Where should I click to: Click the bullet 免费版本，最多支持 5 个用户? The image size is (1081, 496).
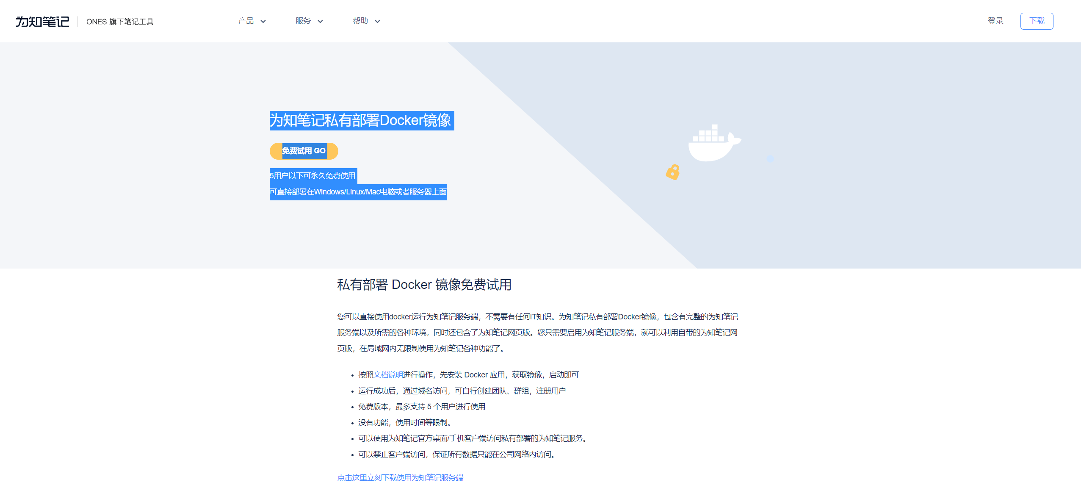(x=422, y=407)
